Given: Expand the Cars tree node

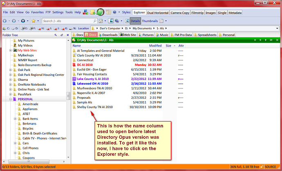Looking at the screenshot, I should [x=15, y=143].
